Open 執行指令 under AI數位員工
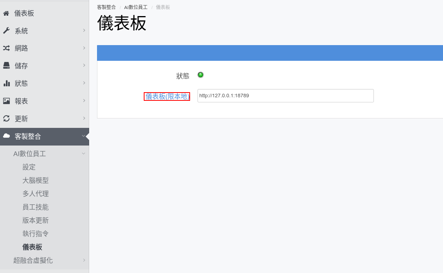 [36, 233]
